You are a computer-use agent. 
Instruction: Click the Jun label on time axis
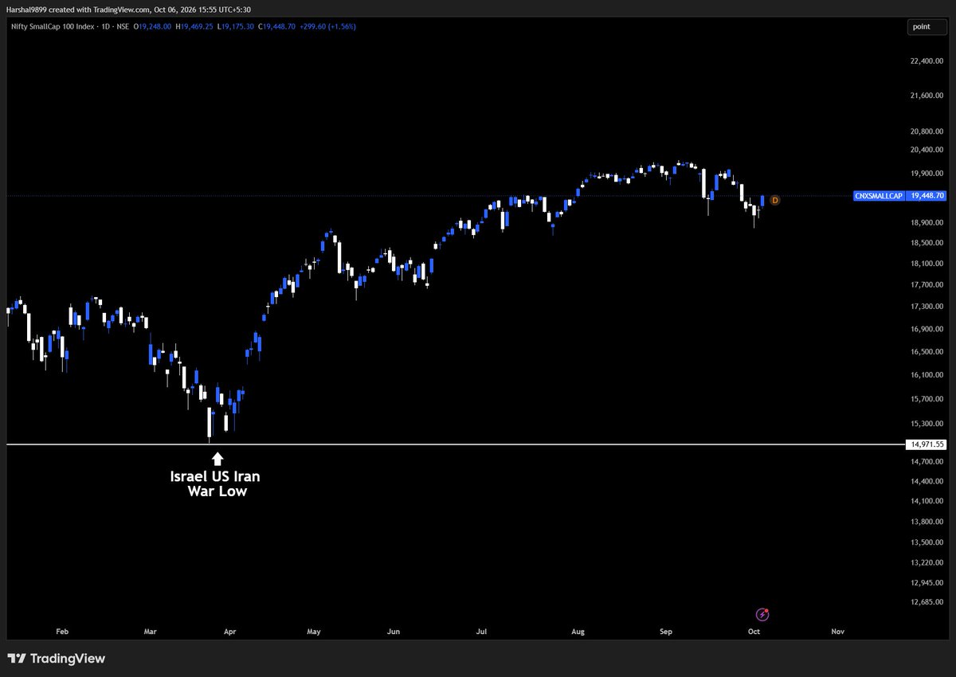click(393, 631)
